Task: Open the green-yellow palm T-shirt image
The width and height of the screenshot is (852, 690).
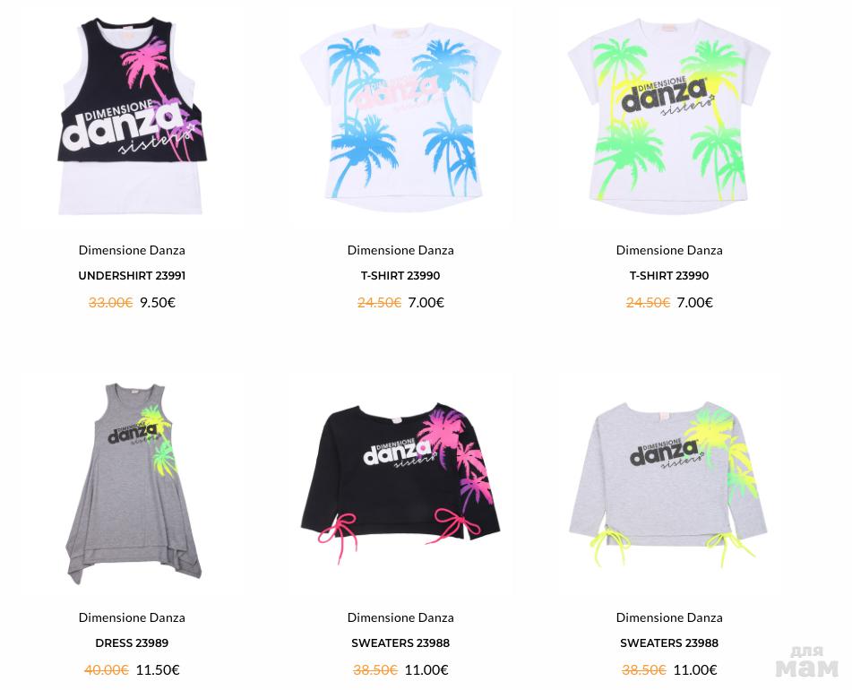Action: [x=669, y=116]
